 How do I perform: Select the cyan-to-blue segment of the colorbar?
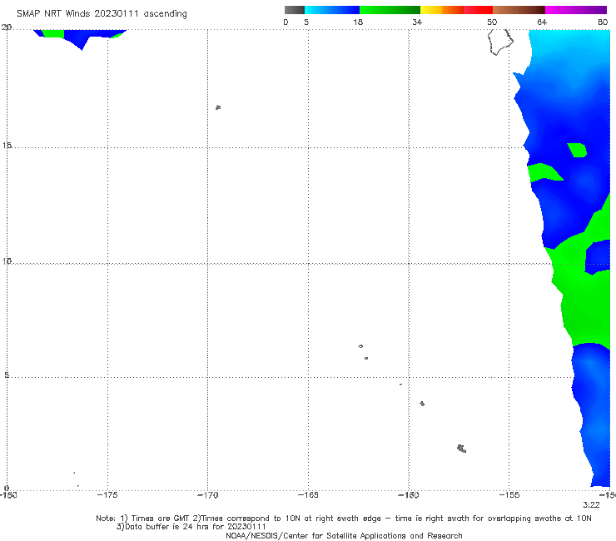click(x=332, y=10)
